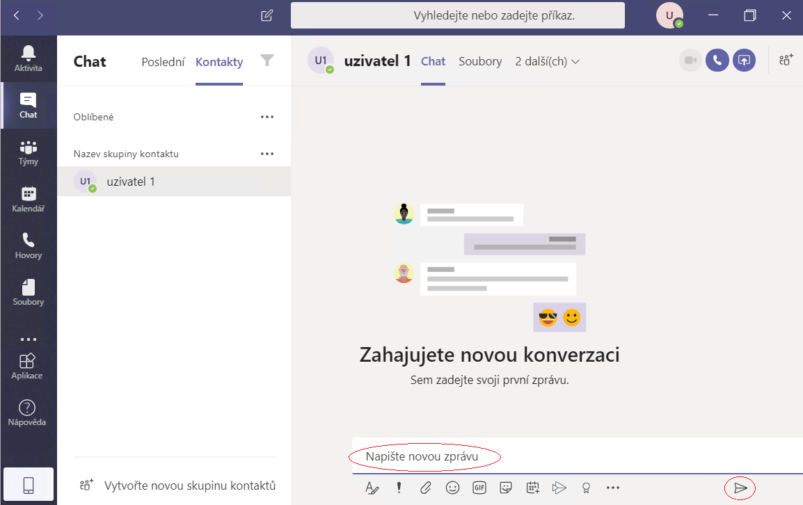The image size is (803, 505).
Task: Send the message with the arrow button
Action: point(740,488)
